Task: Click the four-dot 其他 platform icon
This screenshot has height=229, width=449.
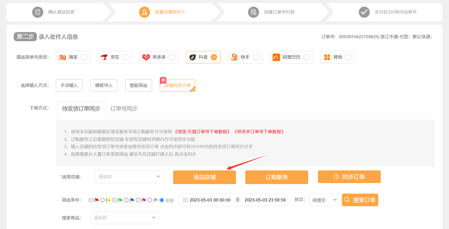Action: point(327,57)
